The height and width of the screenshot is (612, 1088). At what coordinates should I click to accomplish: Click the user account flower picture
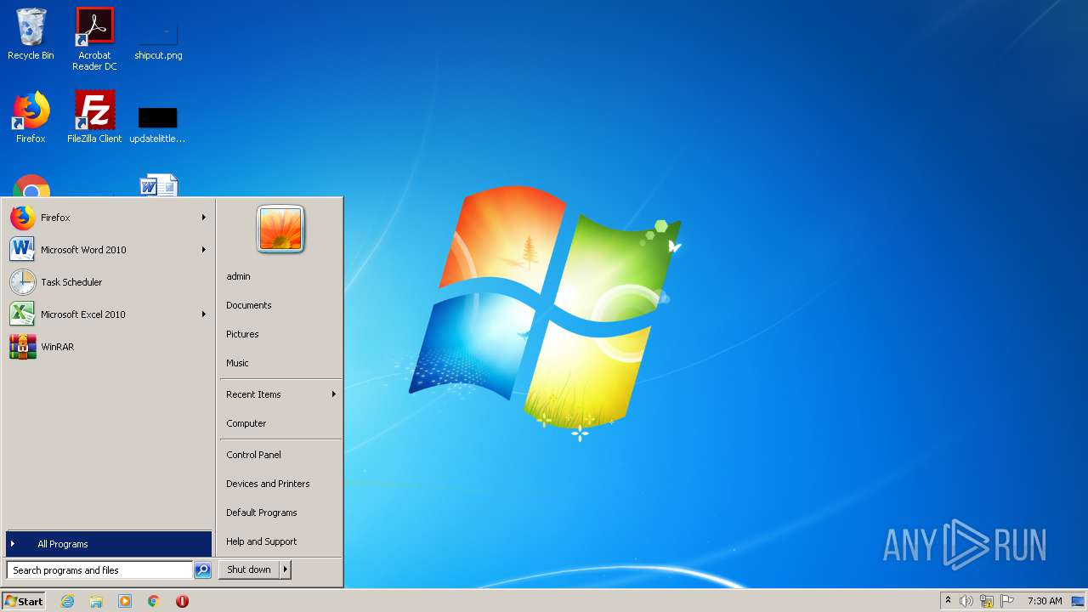pyautogui.click(x=280, y=229)
